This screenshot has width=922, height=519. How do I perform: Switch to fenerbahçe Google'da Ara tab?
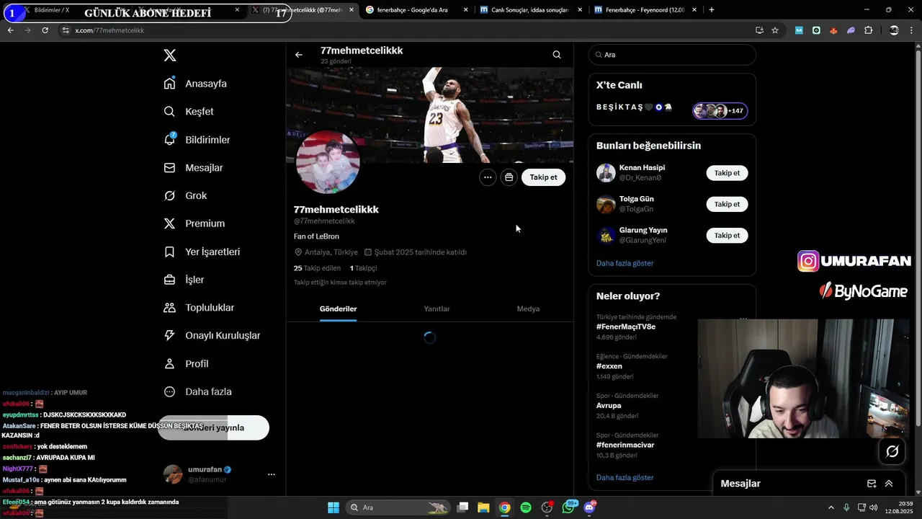pos(416,10)
